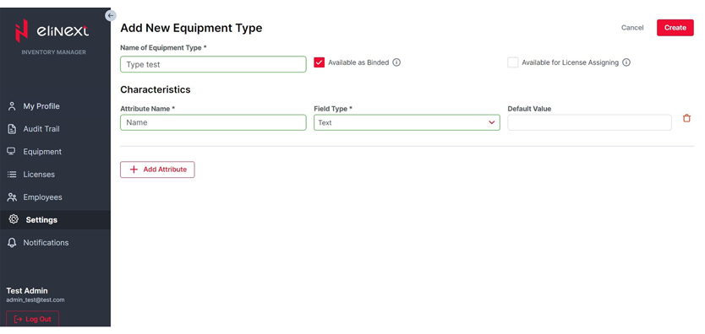This screenshot has width=705, height=334.
Task: Click the red chevron on Field Type
Action: [492, 122]
